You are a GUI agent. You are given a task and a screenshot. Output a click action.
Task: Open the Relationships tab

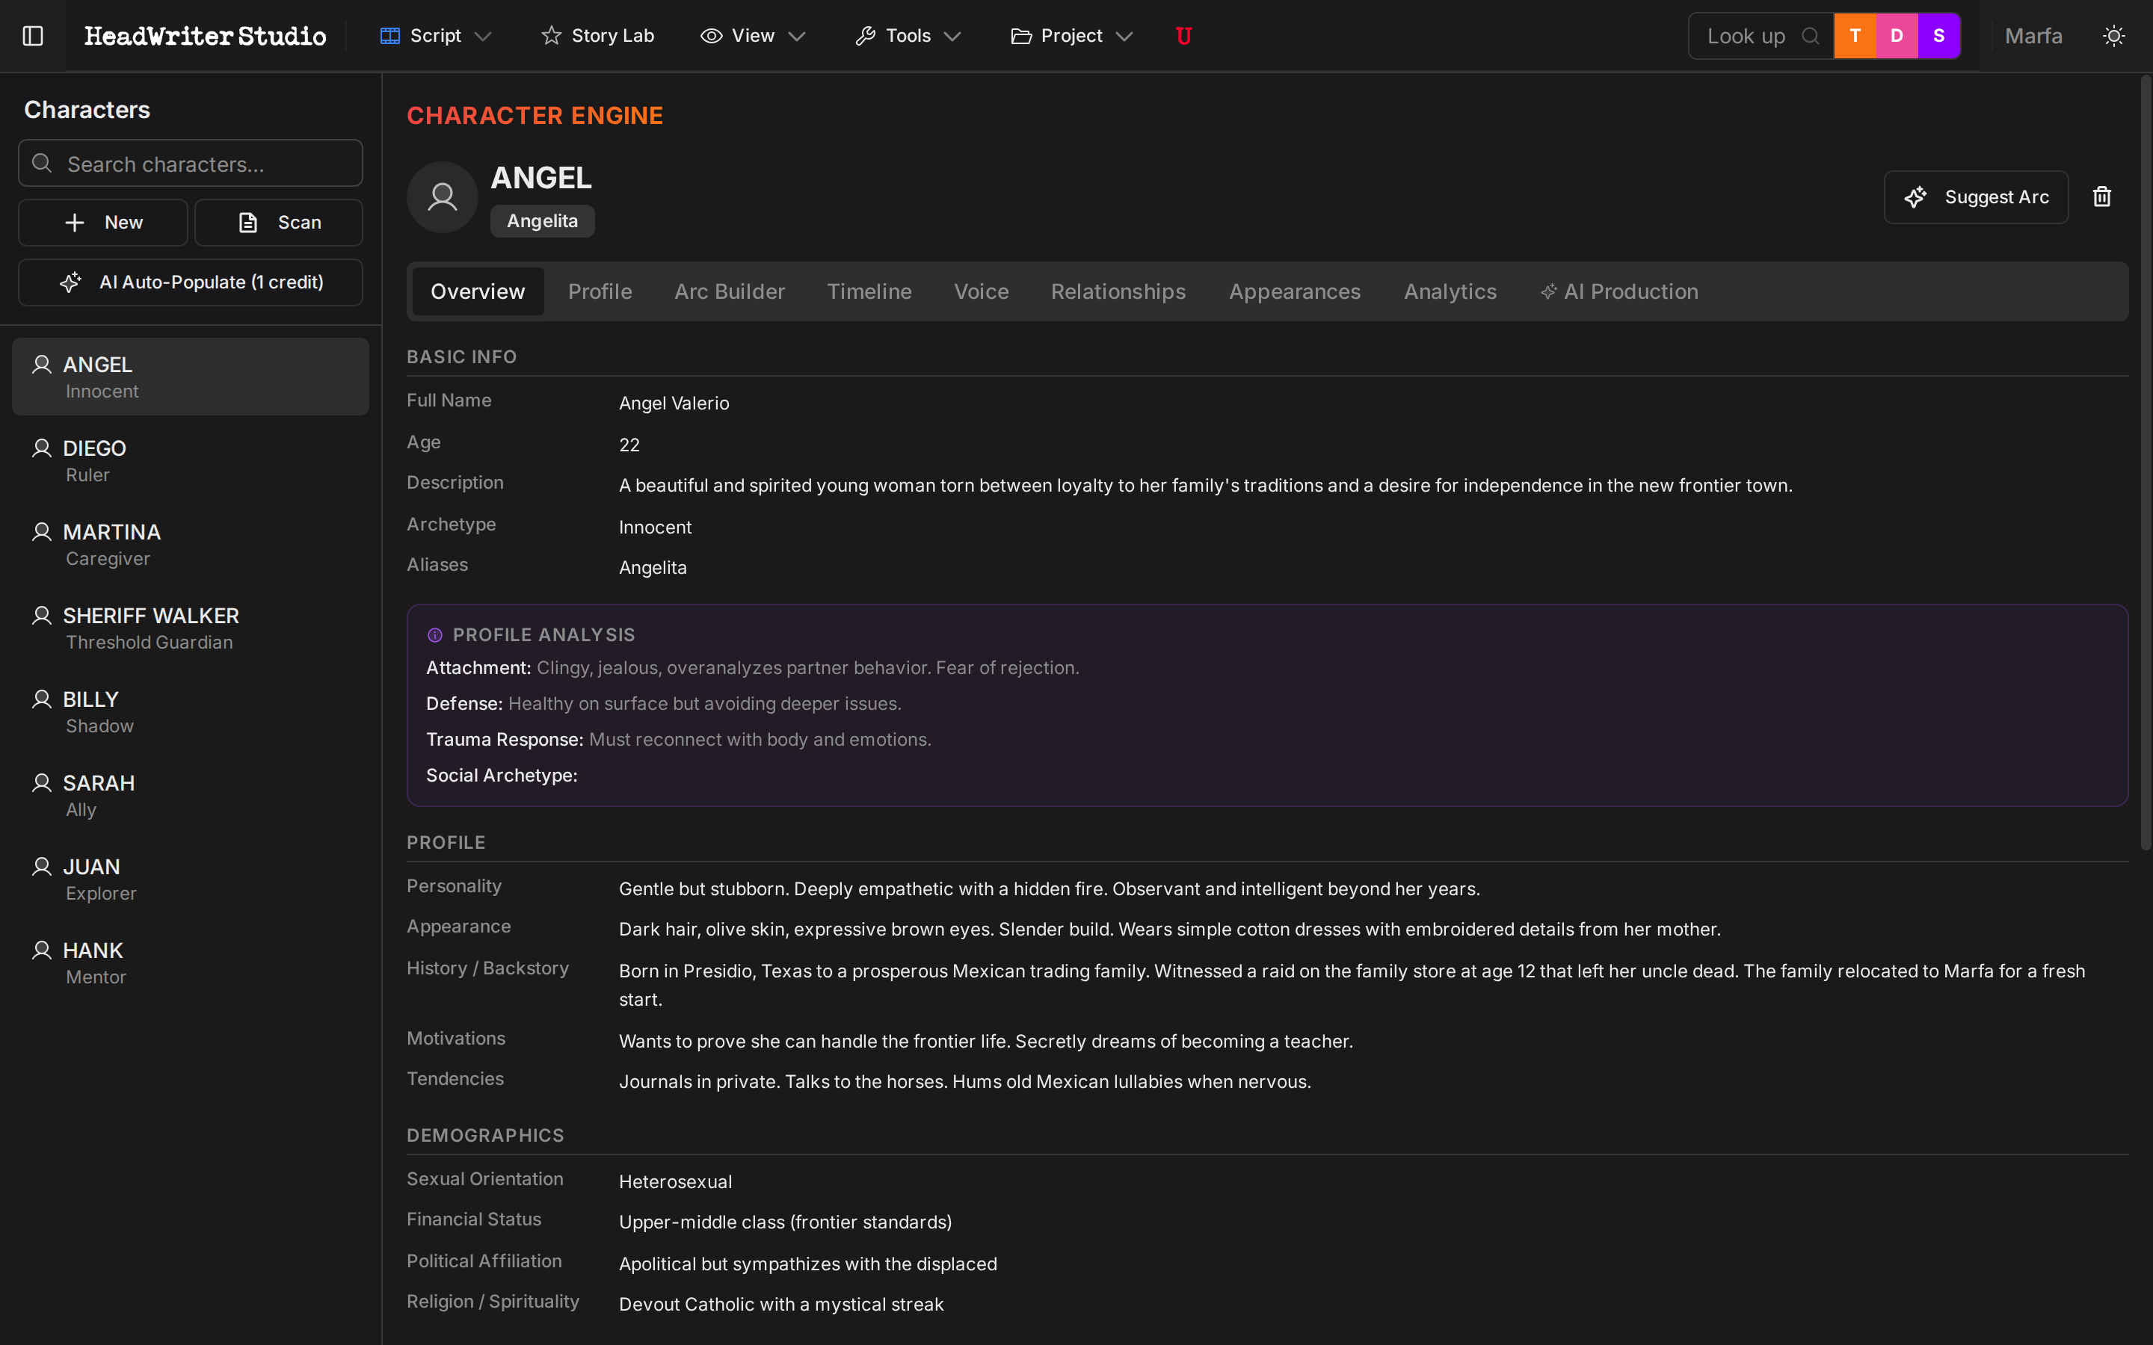pyautogui.click(x=1118, y=291)
